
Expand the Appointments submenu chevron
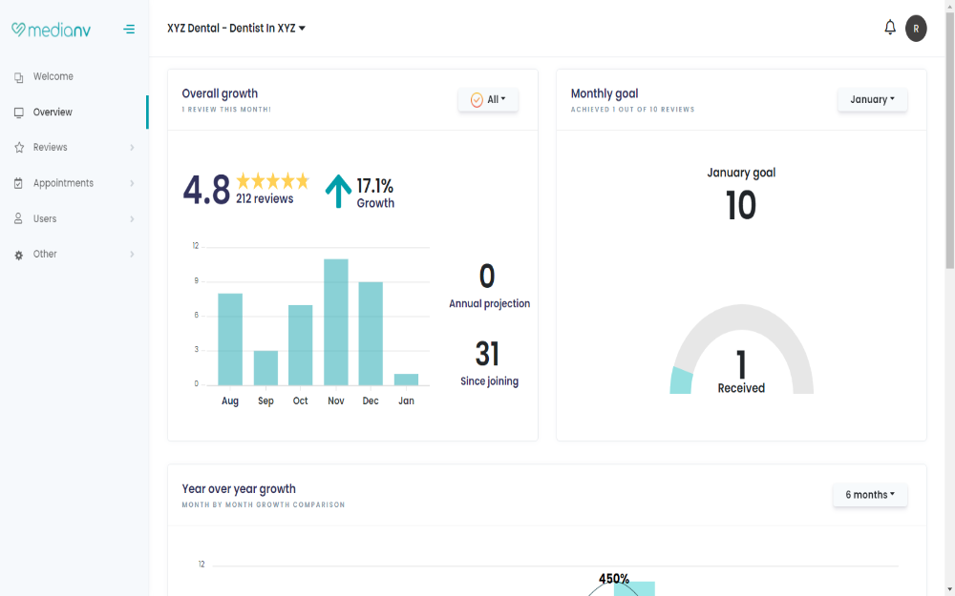132,183
